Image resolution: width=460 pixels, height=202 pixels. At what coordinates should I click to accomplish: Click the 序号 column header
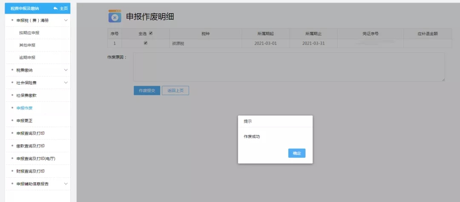(115, 34)
